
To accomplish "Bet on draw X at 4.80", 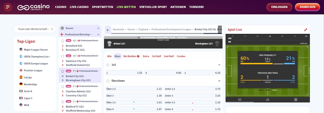I will pyautogui.click(x=163, y=73).
